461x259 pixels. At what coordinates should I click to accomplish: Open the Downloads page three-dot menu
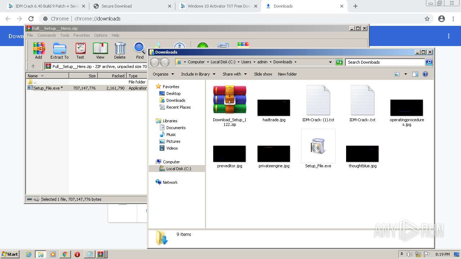click(x=449, y=36)
